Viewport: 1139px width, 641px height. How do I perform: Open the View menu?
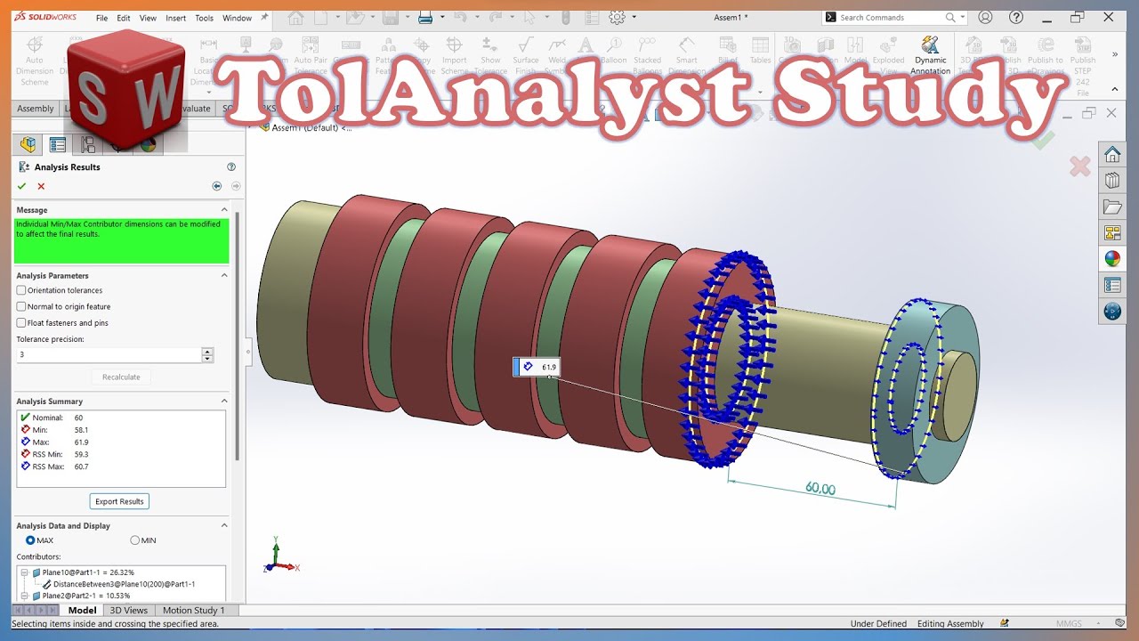coord(148,18)
